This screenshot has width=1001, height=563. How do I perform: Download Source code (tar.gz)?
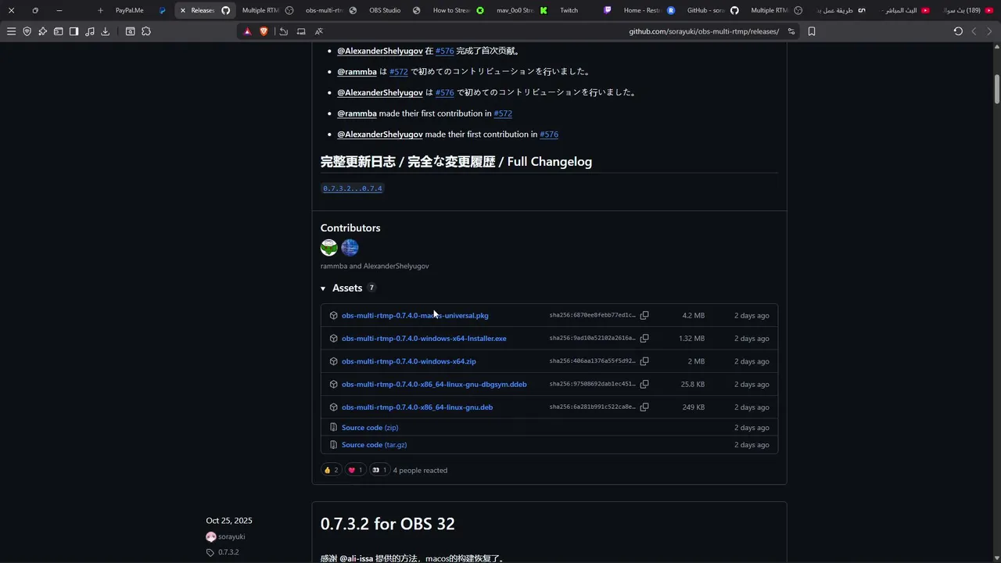374,445
